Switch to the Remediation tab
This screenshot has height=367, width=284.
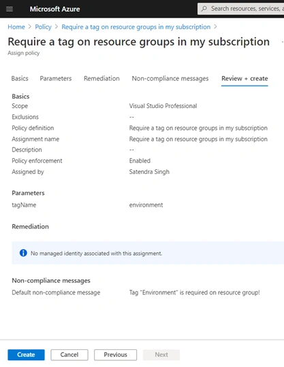(x=101, y=78)
